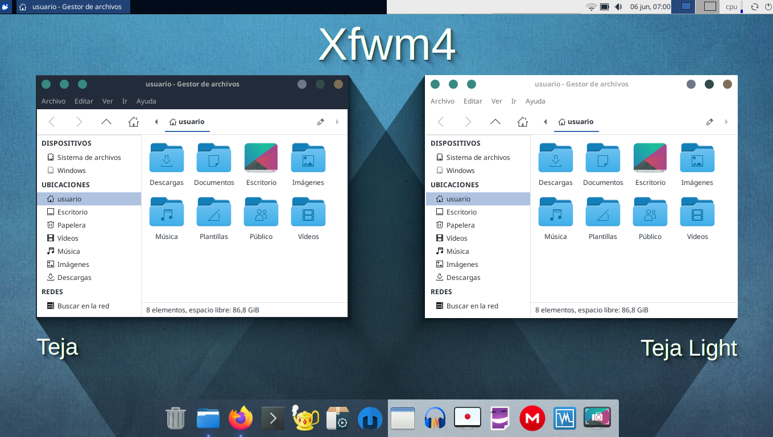Open Música folder icon in dark Teja pane

tap(167, 212)
